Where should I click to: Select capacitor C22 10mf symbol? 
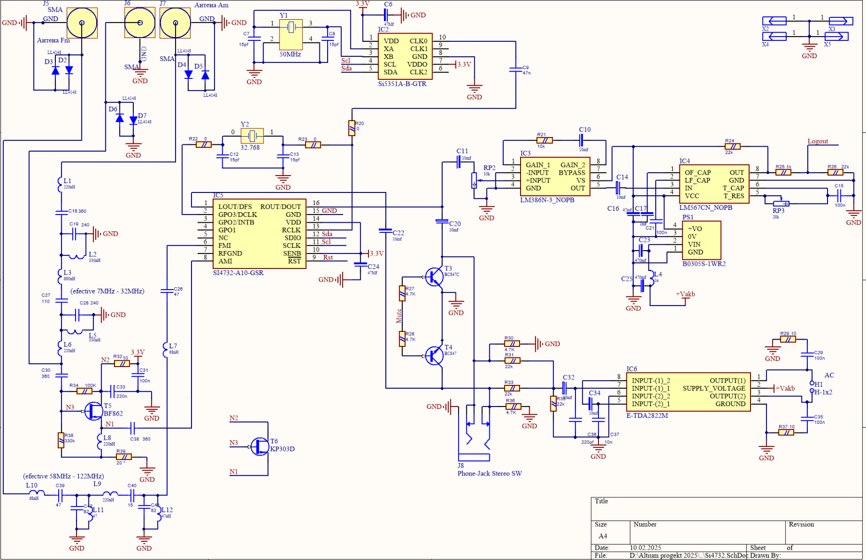pyautogui.click(x=386, y=231)
